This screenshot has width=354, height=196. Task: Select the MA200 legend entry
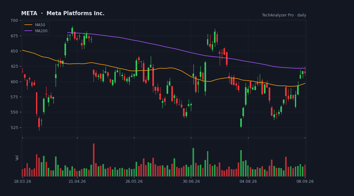click(36, 31)
